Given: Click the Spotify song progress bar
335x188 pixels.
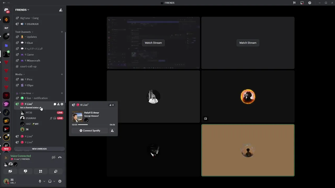Looking at the screenshot, I should (x=93, y=125).
